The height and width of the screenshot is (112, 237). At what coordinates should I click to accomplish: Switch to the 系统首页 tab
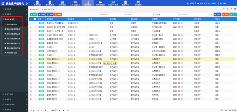(x=35, y=9)
